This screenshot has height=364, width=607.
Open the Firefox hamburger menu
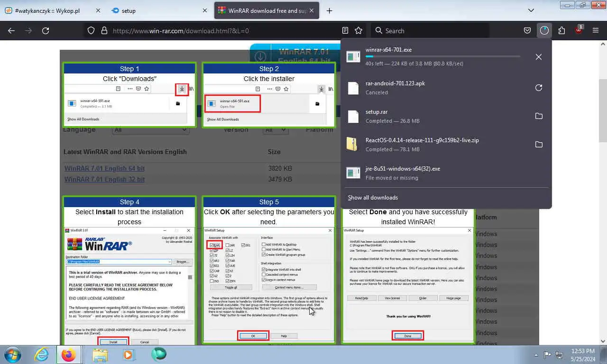[596, 30]
